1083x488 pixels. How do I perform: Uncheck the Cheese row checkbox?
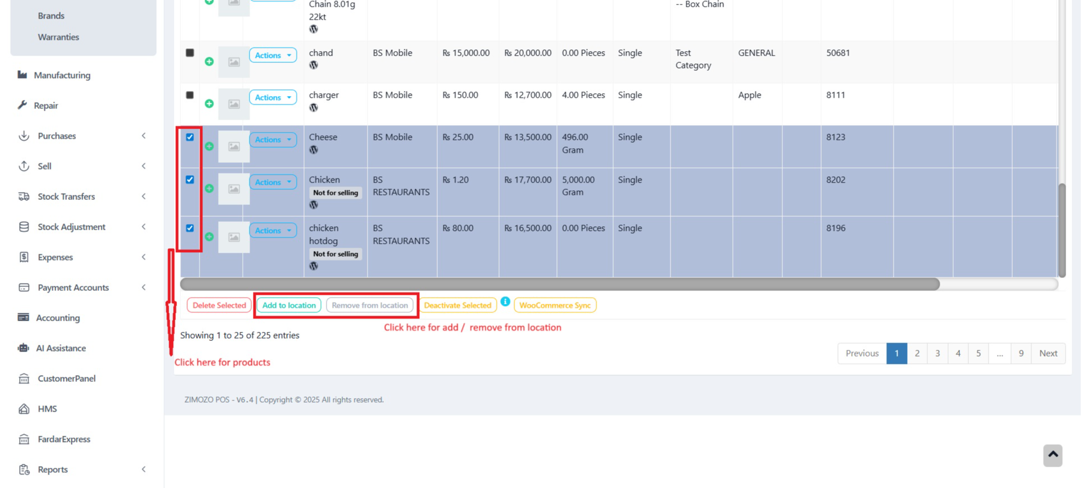click(x=190, y=137)
